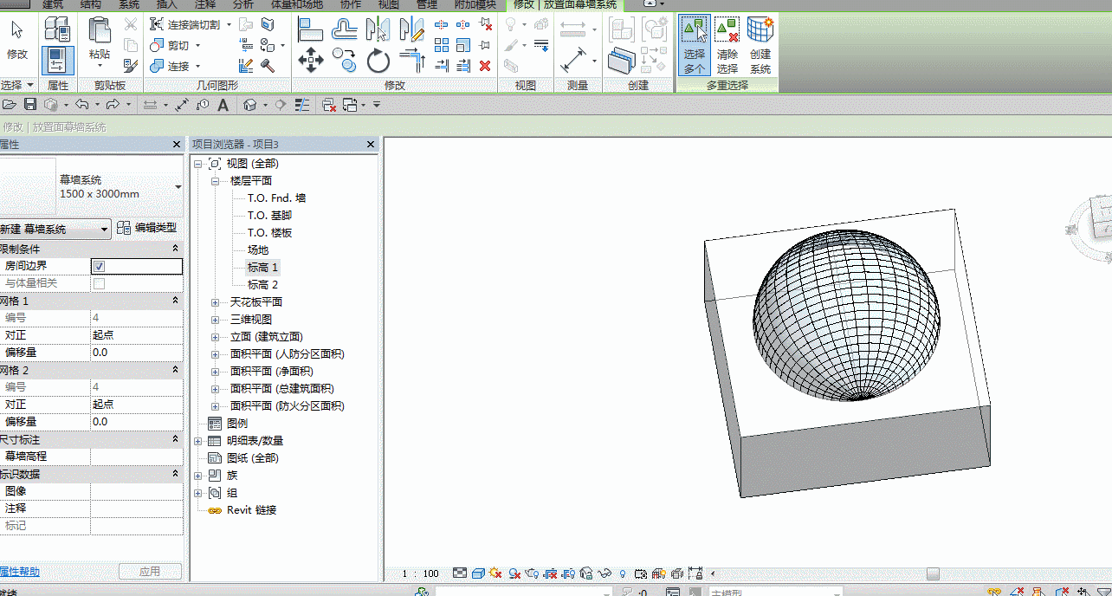Screen dimensions: 1112x596
Task: Toggle the Room Bounding checkbox
Action: pos(99,267)
